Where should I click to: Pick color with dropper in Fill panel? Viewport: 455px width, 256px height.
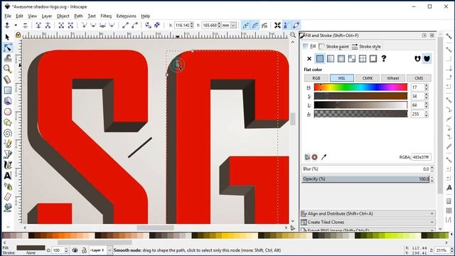click(324, 157)
